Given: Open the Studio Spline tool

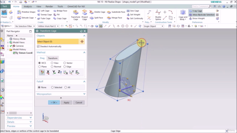Looking at the screenshot, I should [x=158, y=15].
